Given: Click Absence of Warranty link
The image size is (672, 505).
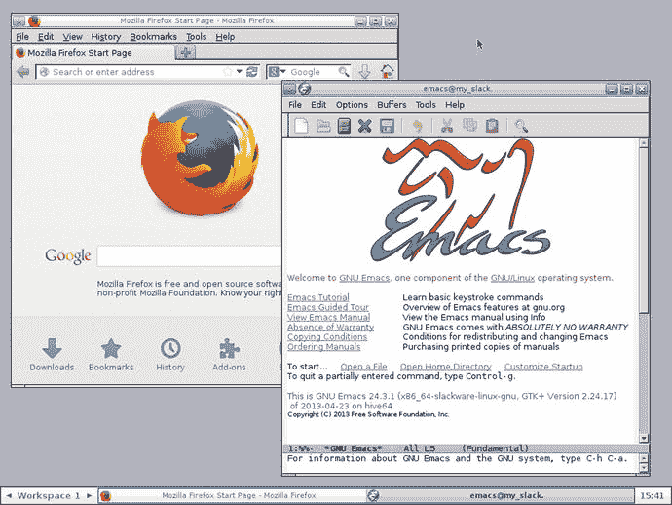Looking at the screenshot, I should pos(330,327).
